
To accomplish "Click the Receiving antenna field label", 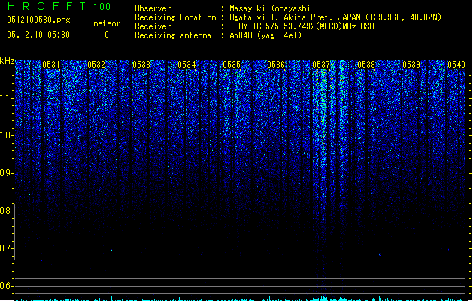I will (173, 35).
